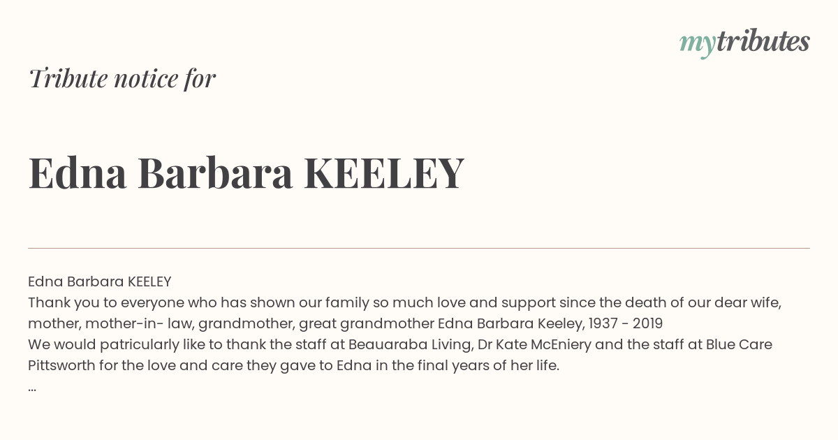Viewport: 838px width, 440px height.
Task: Click the horizontal divider line below the title
Action: 419,248
